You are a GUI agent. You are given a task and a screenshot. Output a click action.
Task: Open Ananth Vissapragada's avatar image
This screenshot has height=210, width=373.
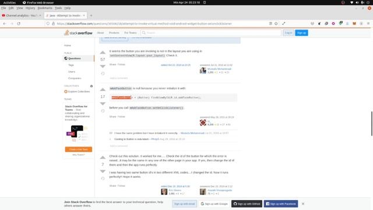pyautogui.click(x=203, y=192)
